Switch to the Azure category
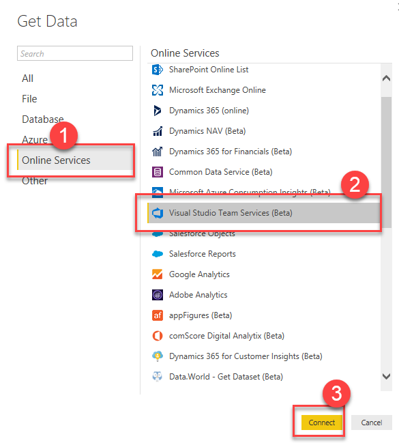The image size is (399, 443). click(x=35, y=140)
